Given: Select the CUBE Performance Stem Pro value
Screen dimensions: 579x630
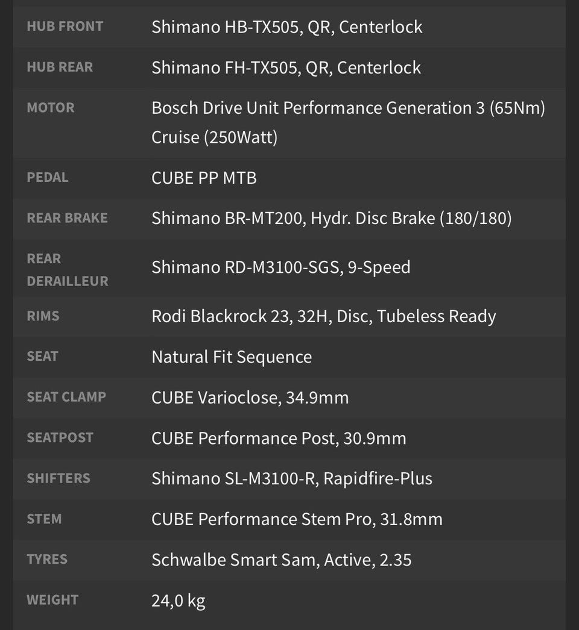Looking at the screenshot, I should click(297, 520).
